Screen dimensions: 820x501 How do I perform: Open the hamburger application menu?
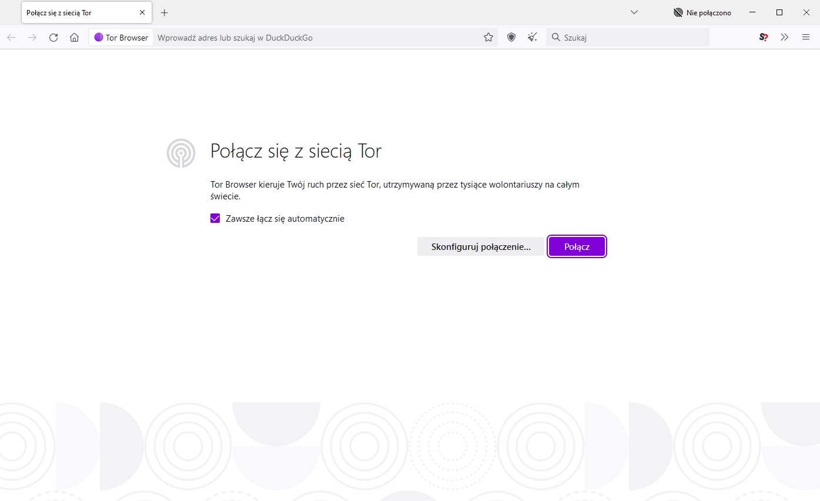coord(806,38)
